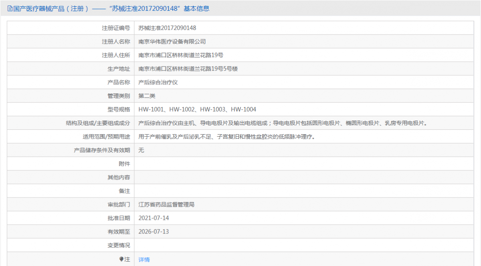Click the 产品储存条件及有效期 label
Viewport: 481px width, 266px height.
[102, 150]
